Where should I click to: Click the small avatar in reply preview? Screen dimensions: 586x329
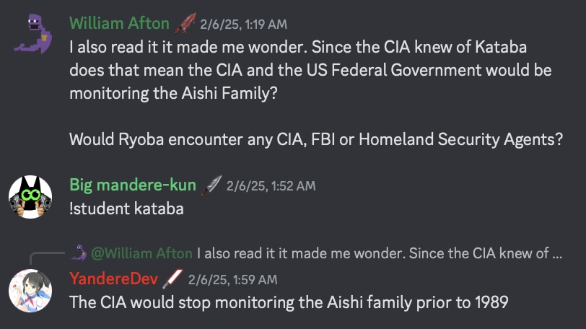pyautogui.click(x=79, y=253)
